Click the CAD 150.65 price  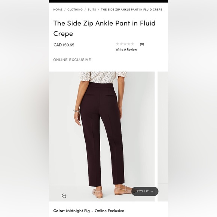point(64,45)
